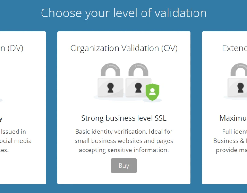
Task: Click the 'Issued in' text on the left card
Action: 13,132
